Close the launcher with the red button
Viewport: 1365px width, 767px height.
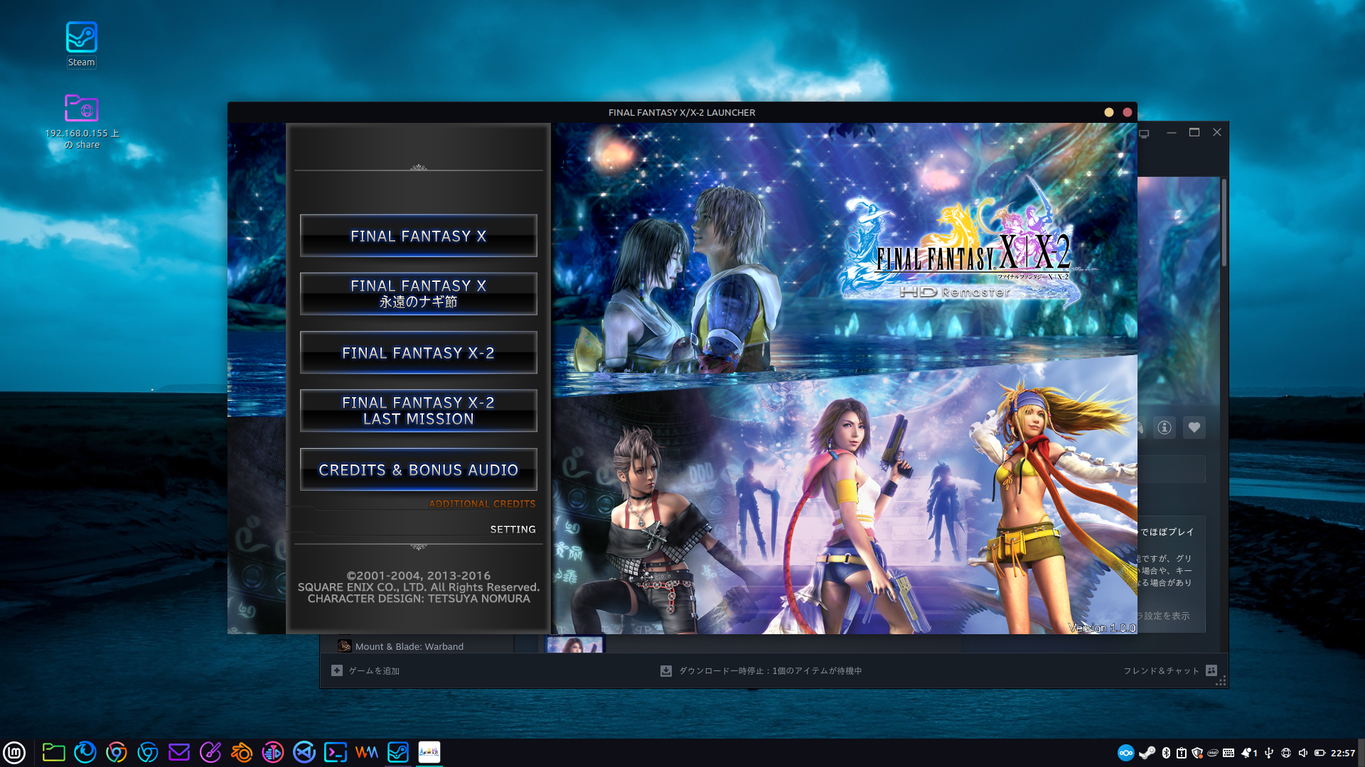(x=1127, y=112)
